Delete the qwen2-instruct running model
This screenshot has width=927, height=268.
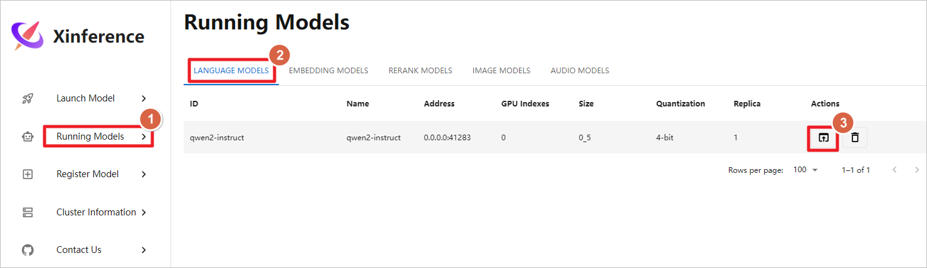pyautogui.click(x=854, y=138)
